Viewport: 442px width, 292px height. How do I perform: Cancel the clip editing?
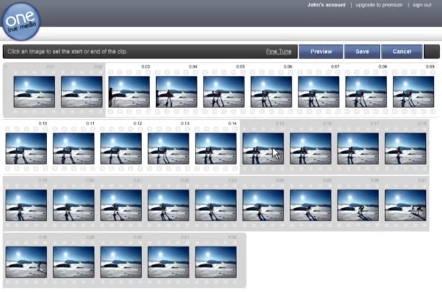(x=402, y=51)
